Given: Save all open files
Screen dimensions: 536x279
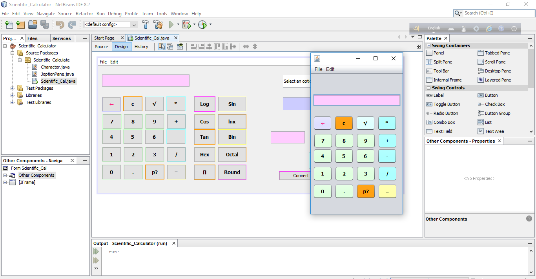Looking at the screenshot, I should pos(45,24).
